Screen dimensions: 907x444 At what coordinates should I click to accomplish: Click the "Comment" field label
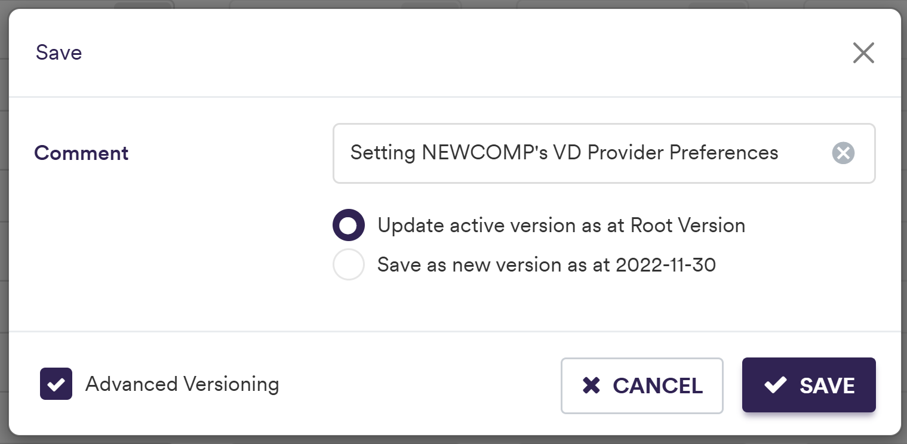click(x=81, y=153)
